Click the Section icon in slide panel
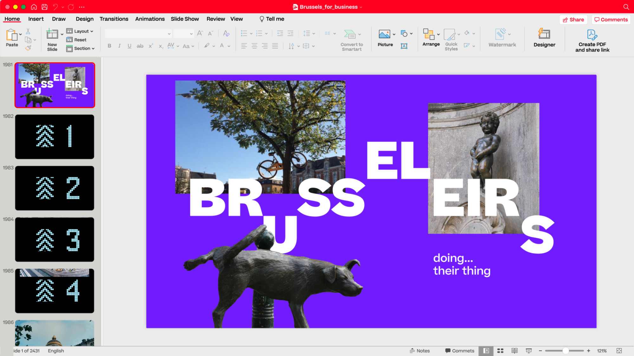The width and height of the screenshot is (634, 356). click(69, 48)
